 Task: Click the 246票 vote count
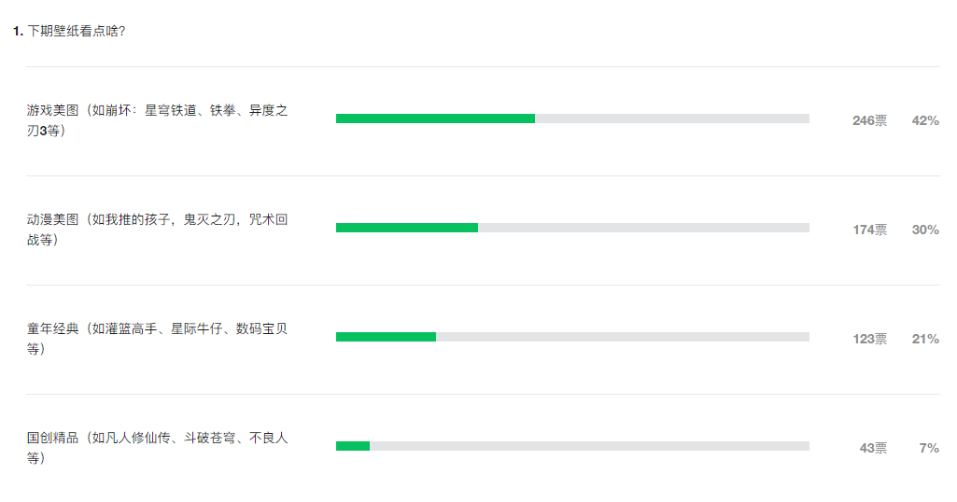click(870, 120)
